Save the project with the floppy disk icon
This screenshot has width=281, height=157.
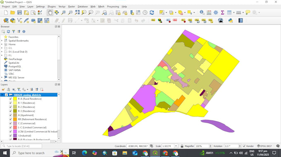tap(19, 12)
